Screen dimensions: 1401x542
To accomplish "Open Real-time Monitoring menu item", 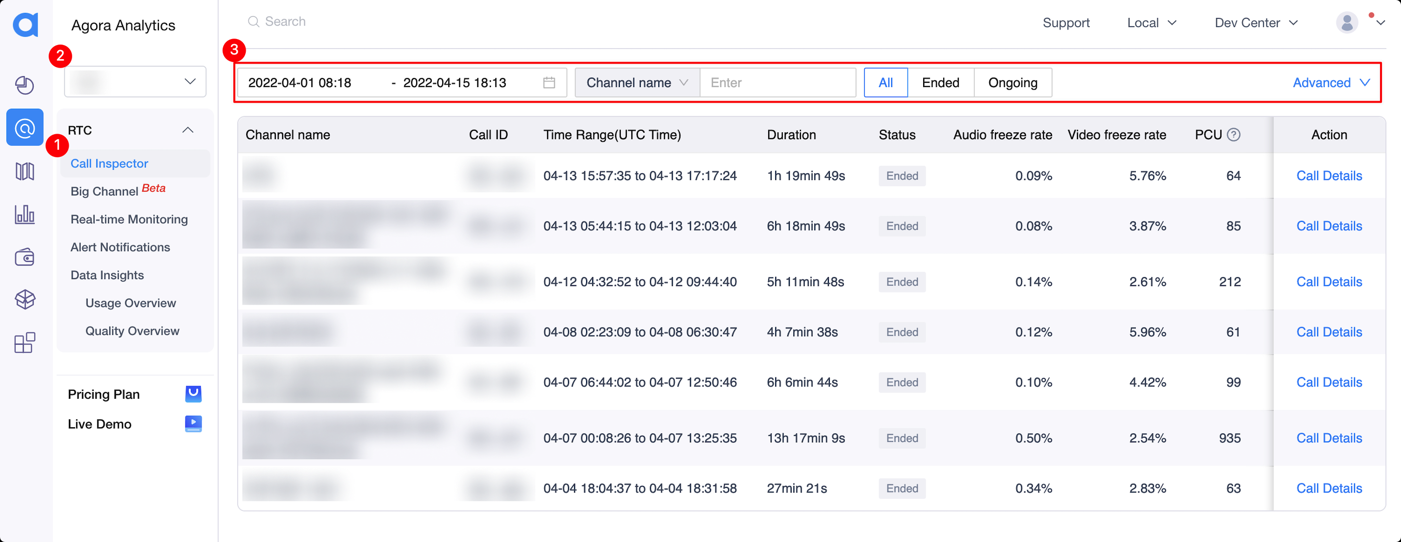I will coord(129,219).
